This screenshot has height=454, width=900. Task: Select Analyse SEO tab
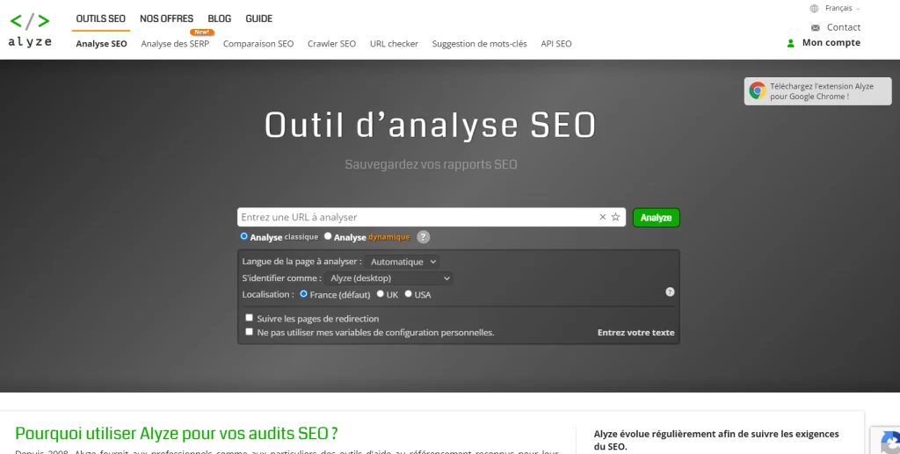(x=102, y=44)
